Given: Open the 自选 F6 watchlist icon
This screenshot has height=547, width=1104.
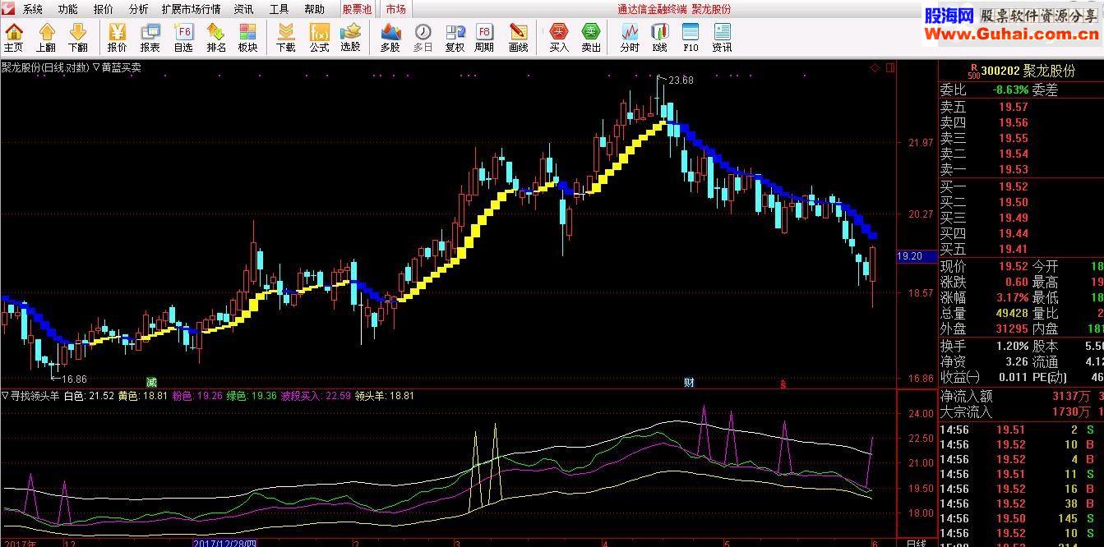Looking at the screenshot, I should (x=183, y=38).
